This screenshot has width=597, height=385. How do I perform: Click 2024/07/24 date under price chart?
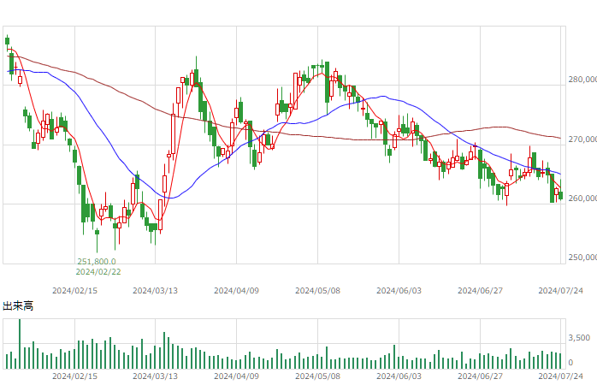tap(560, 291)
